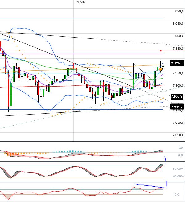Click the 7.941,0 price label

coord(177,107)
